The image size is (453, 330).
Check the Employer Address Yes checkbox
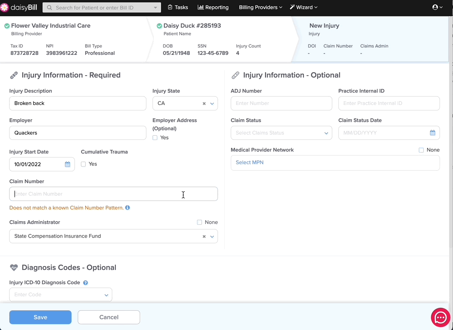tap(155, 138)
